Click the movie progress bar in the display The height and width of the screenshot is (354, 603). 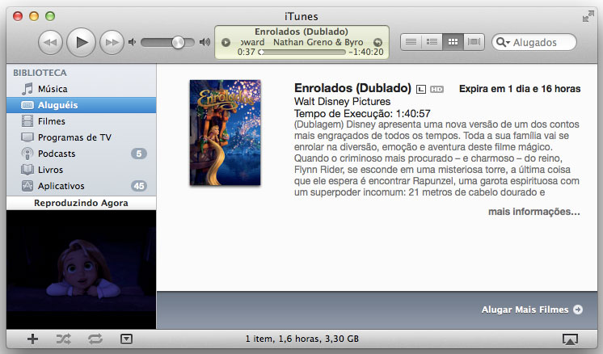click(301, 52)
